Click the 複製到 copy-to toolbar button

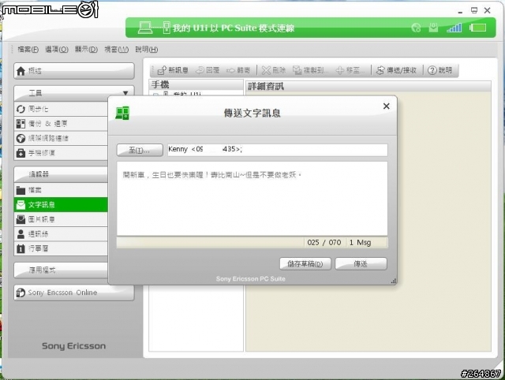click(311, 70)
